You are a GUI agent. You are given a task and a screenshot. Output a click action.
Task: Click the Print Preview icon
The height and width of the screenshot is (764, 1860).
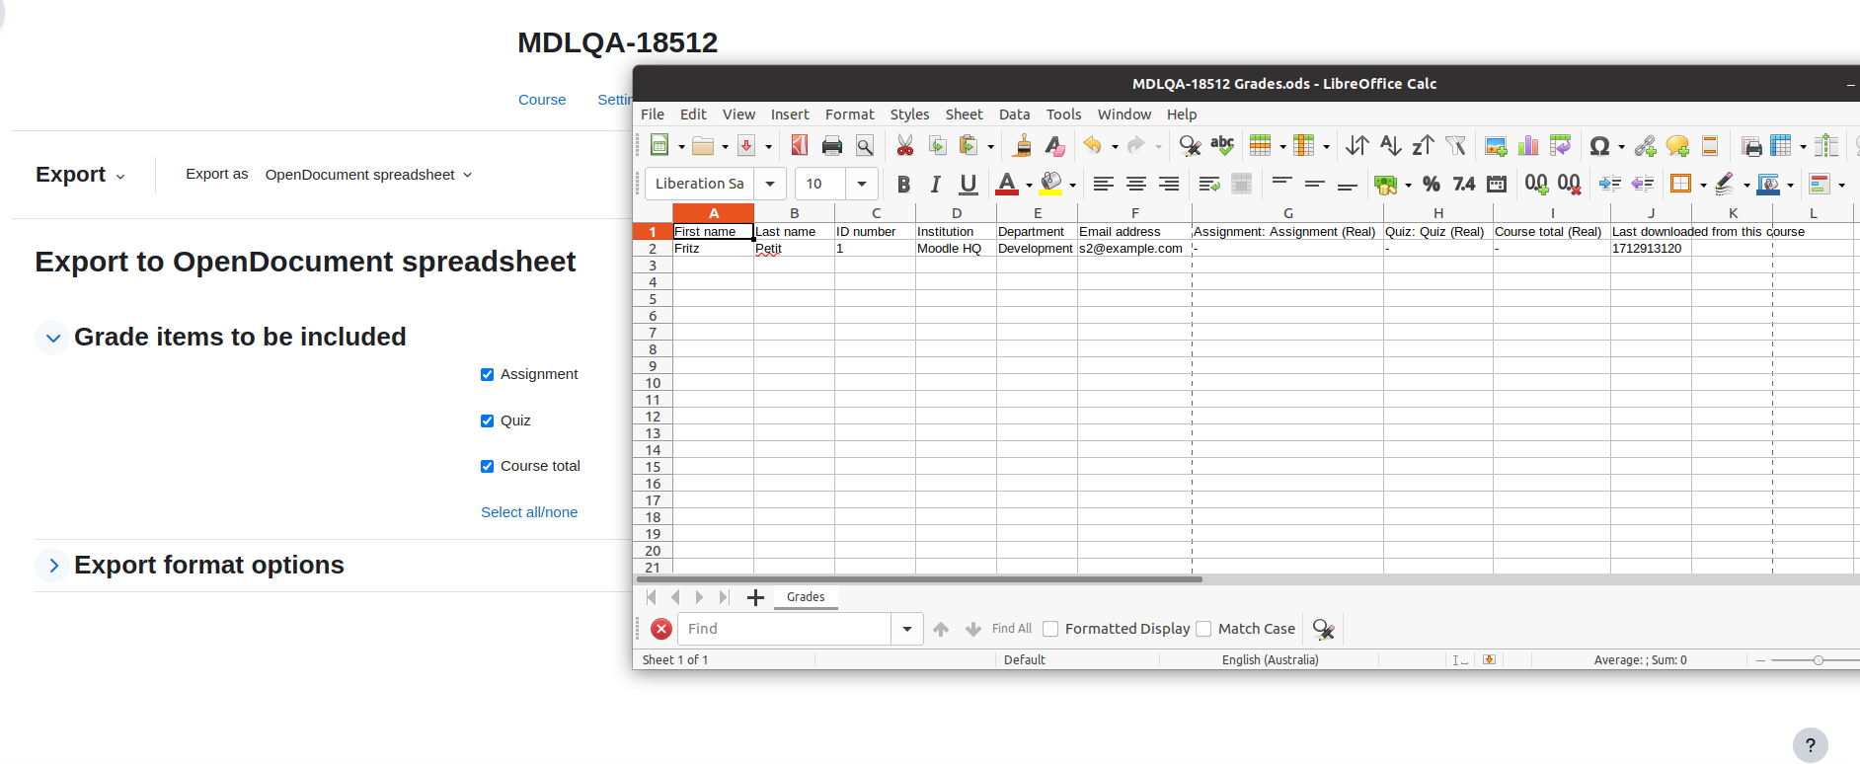coord(865,146)
